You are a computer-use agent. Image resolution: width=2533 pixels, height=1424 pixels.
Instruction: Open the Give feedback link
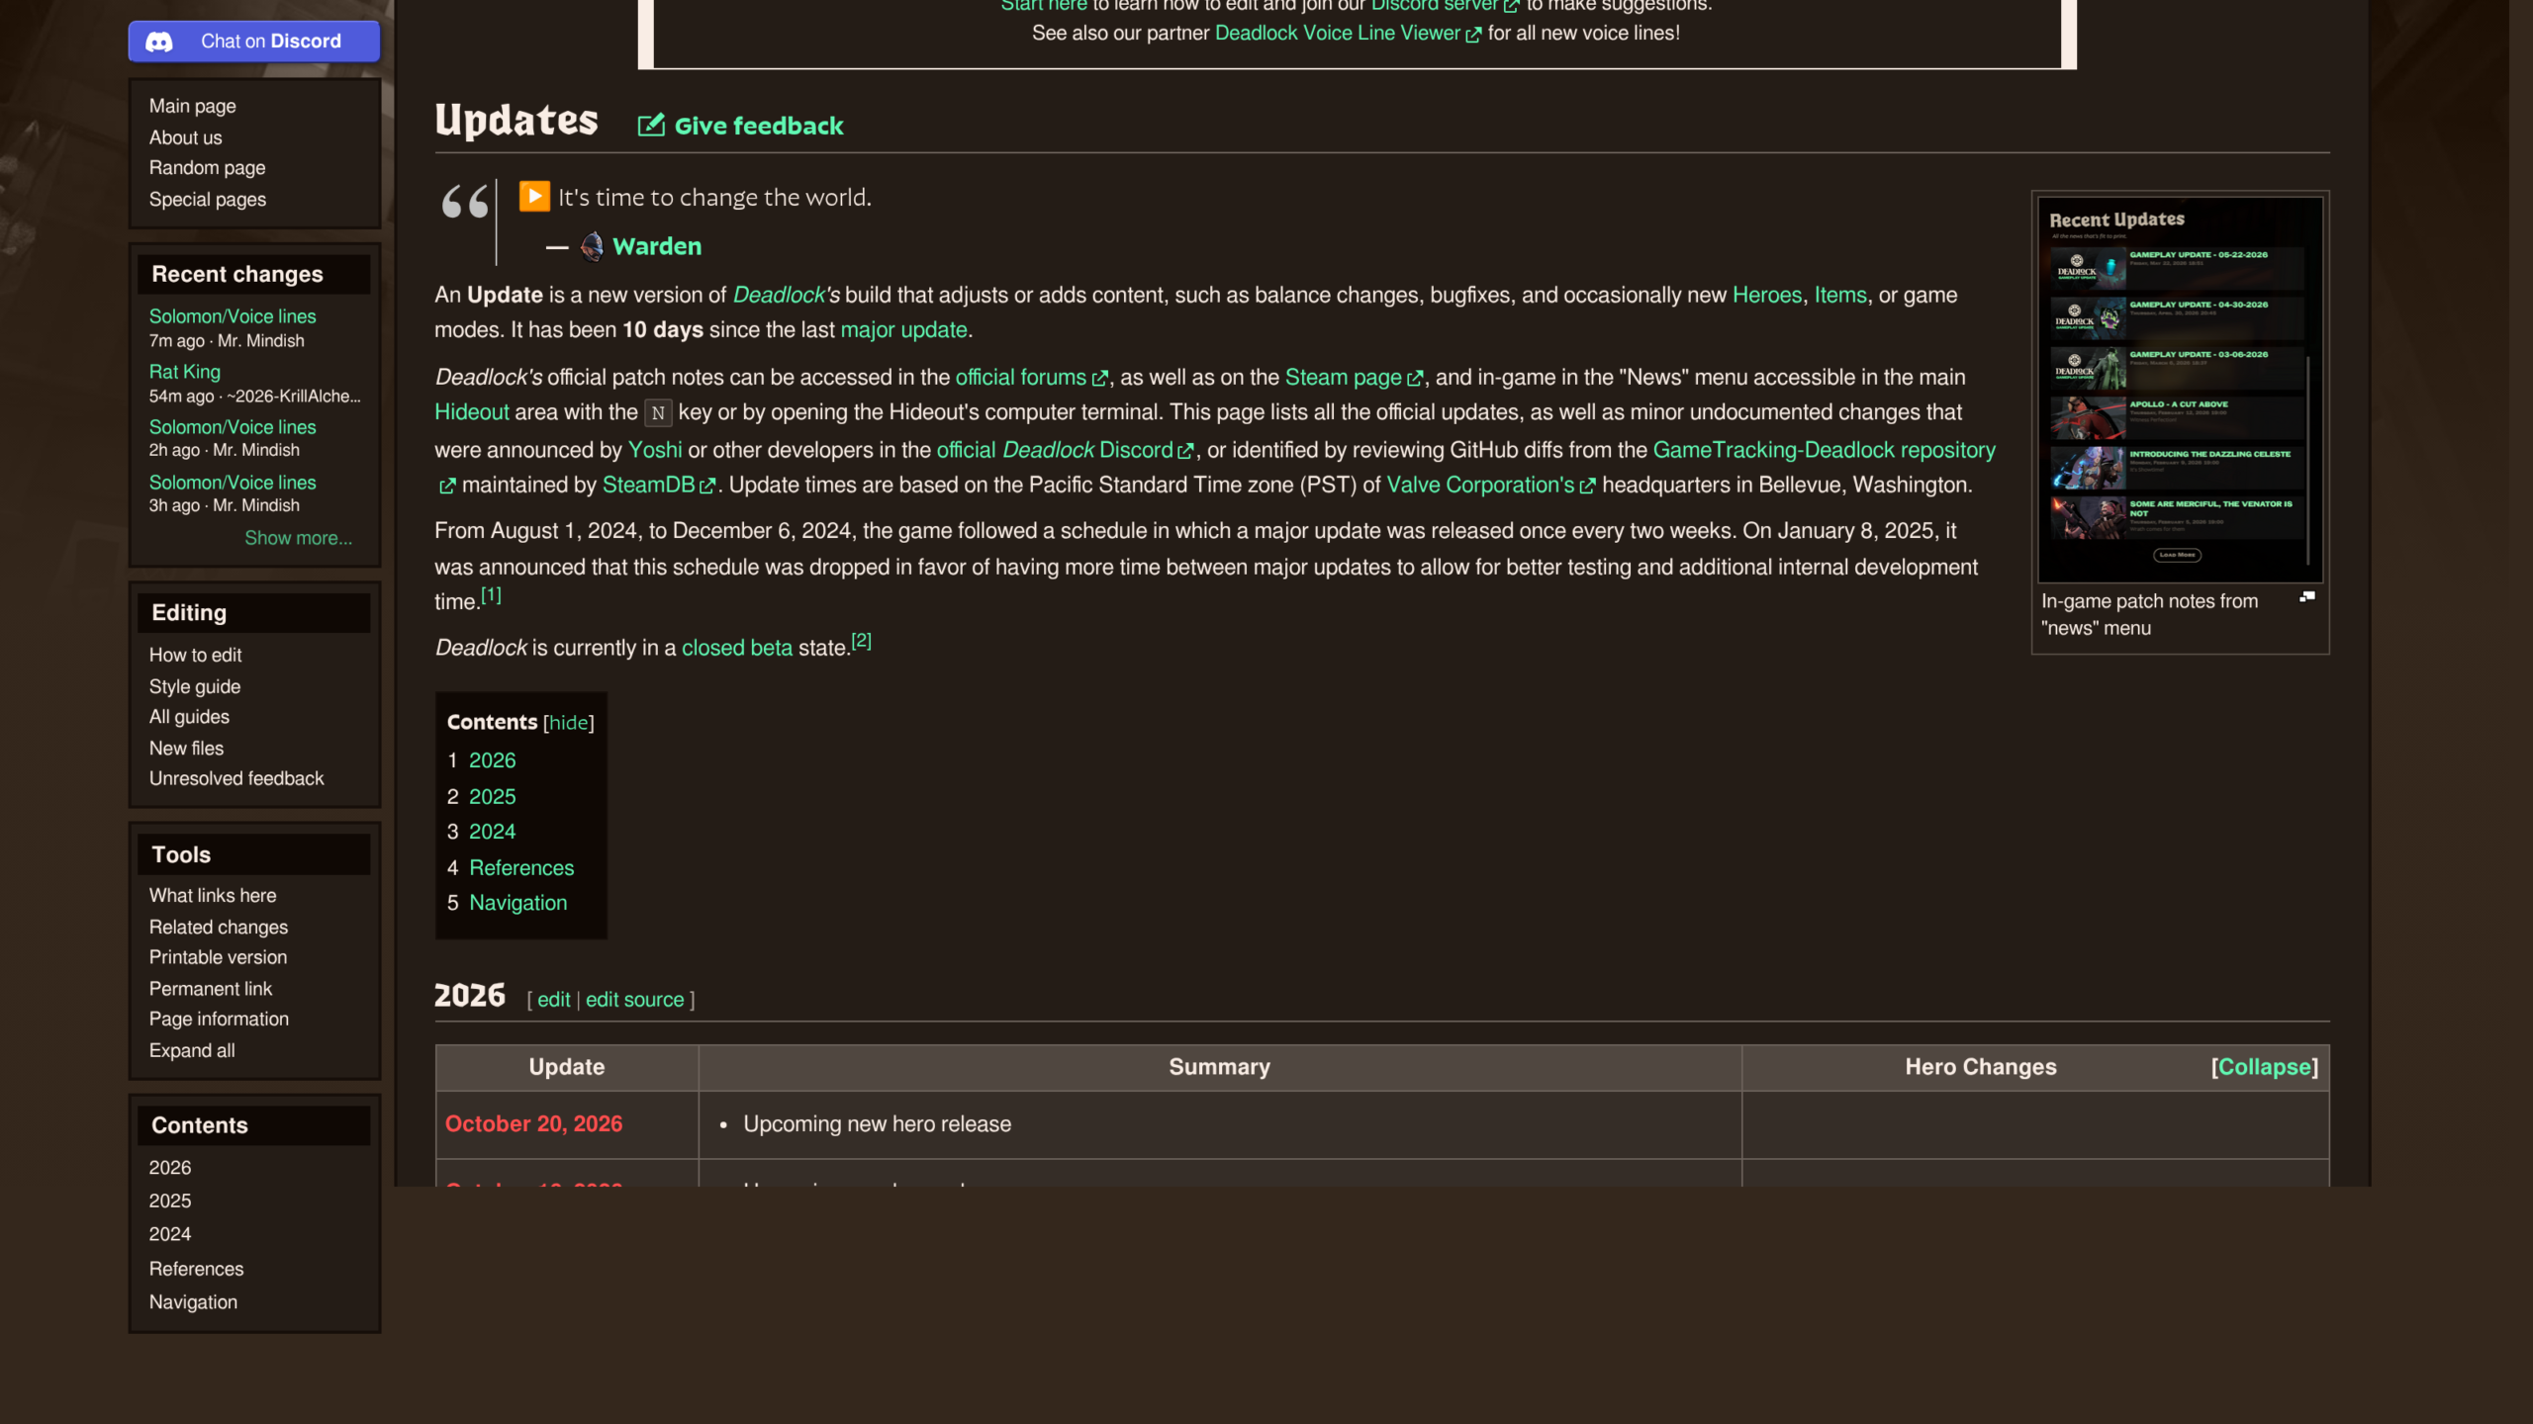[x=759, y=126]
